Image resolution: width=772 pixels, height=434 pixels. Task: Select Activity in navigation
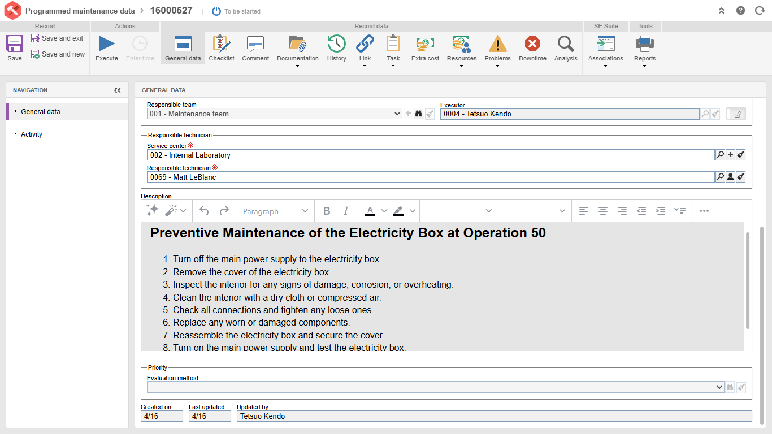tap(67, 134)
